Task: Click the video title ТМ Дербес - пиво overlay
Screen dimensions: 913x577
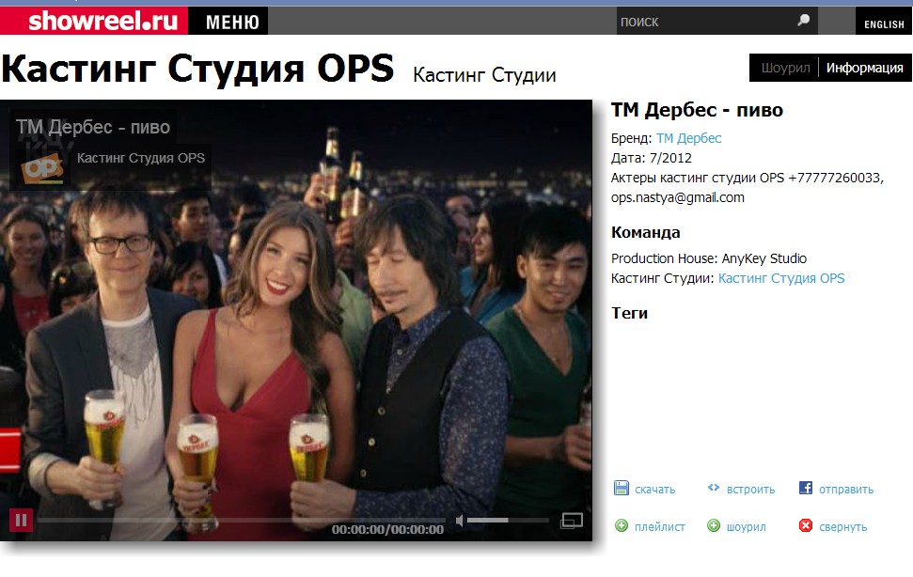Action: 93,127
